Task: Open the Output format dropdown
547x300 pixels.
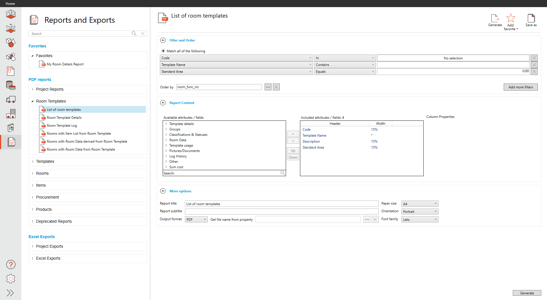Action: pos(196,219)
